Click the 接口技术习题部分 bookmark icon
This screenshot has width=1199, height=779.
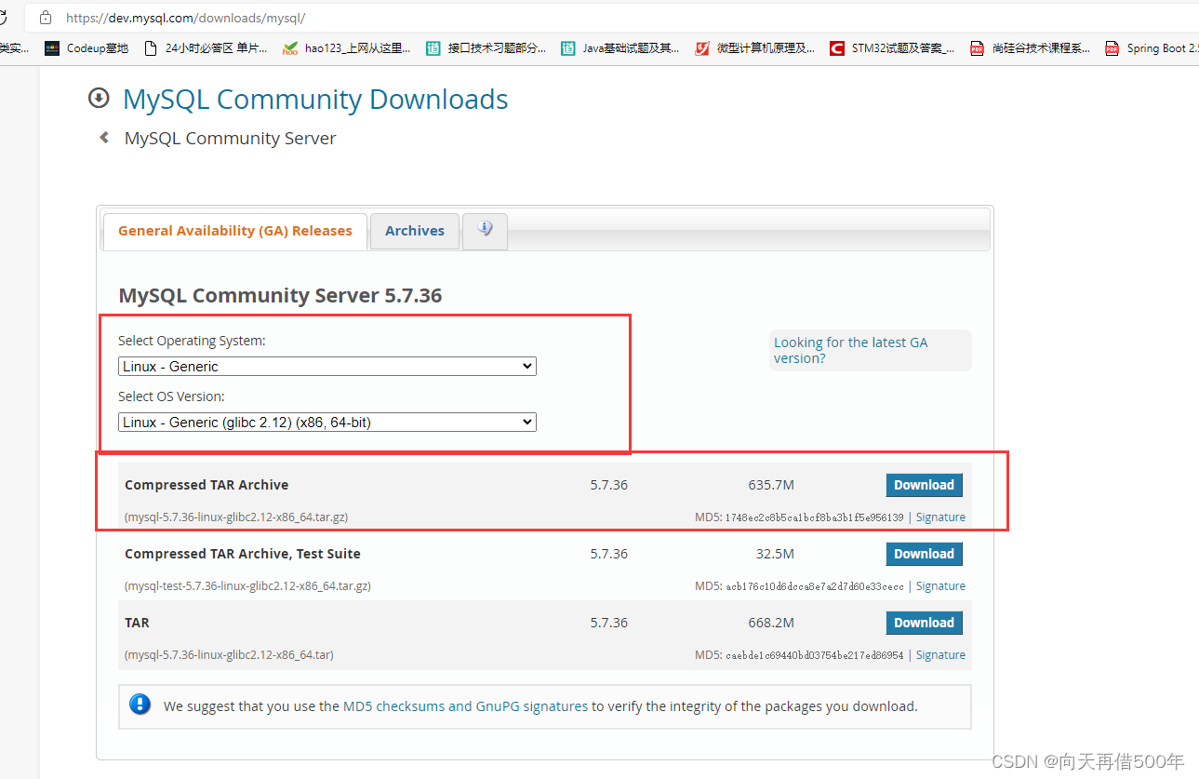pyautogui.click(x=433, y=48)
